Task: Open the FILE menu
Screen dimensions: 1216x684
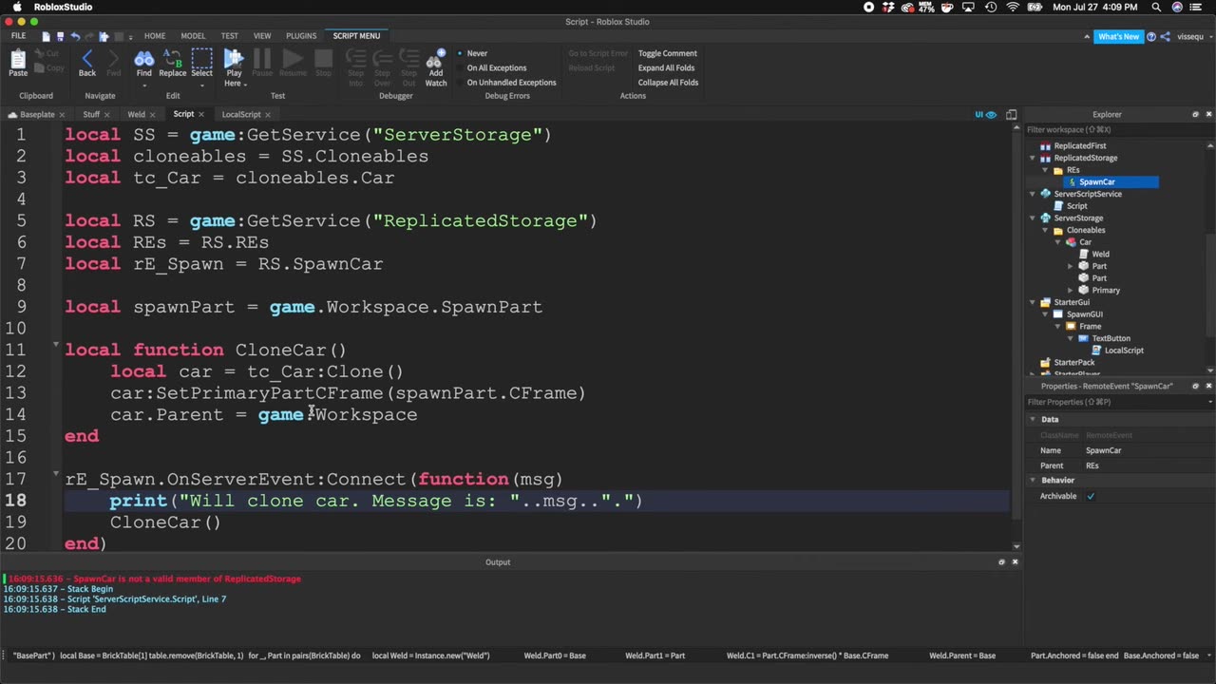Action: 18,36
